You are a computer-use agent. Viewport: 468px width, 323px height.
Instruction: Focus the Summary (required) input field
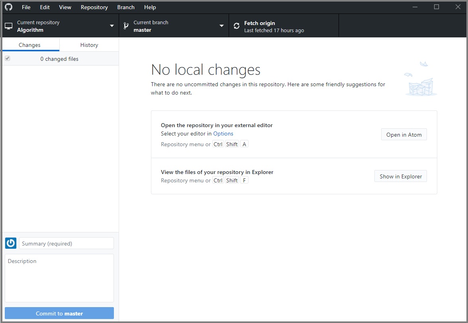click(x=66, y=243)
